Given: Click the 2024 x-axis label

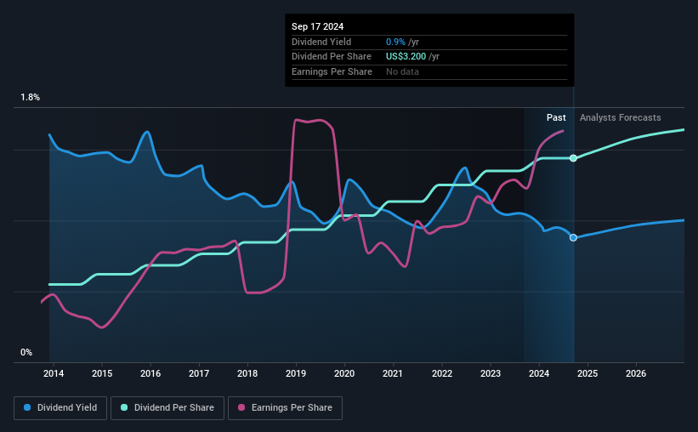Looking at the screenshot, I should [x=539, y=373].
